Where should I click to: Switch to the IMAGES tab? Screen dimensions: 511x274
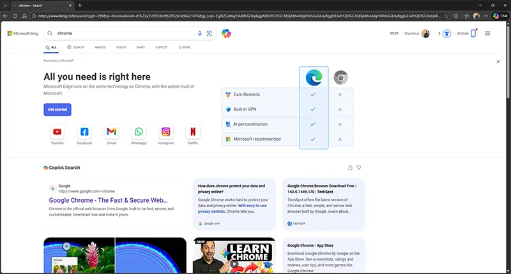coord(100,47)
